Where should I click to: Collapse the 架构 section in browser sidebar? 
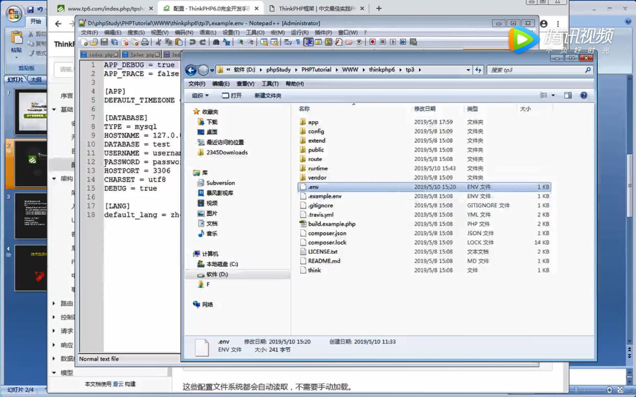(54, 178)
